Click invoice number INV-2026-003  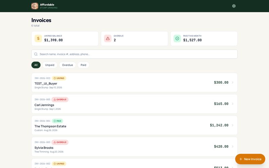point(42,142)
